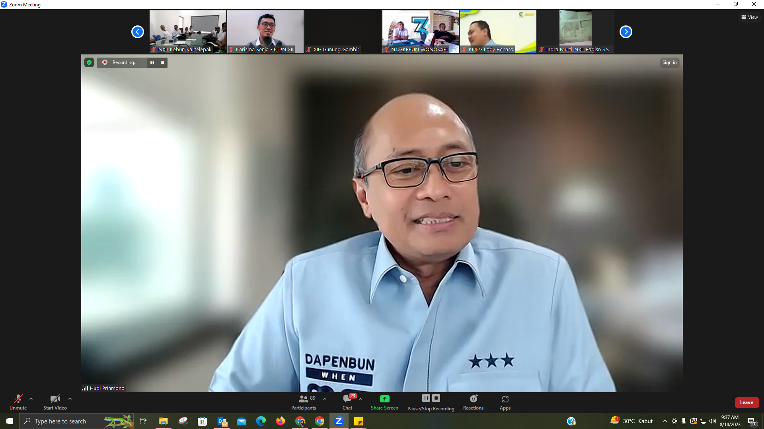This screenshot has height=429, width=764.
Task: Expand the arrow next to Participants
Action: coord(325,399)
